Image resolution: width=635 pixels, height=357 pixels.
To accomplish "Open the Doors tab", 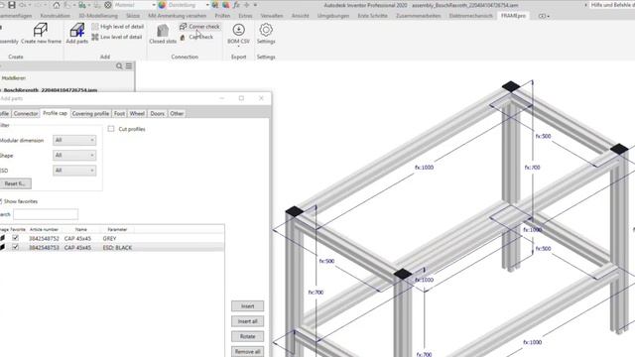I will coord(157,114).
